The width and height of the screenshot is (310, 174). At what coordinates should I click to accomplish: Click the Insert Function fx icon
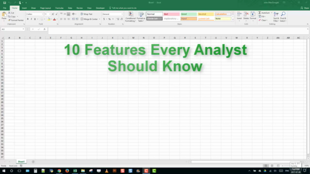point(45,29)
